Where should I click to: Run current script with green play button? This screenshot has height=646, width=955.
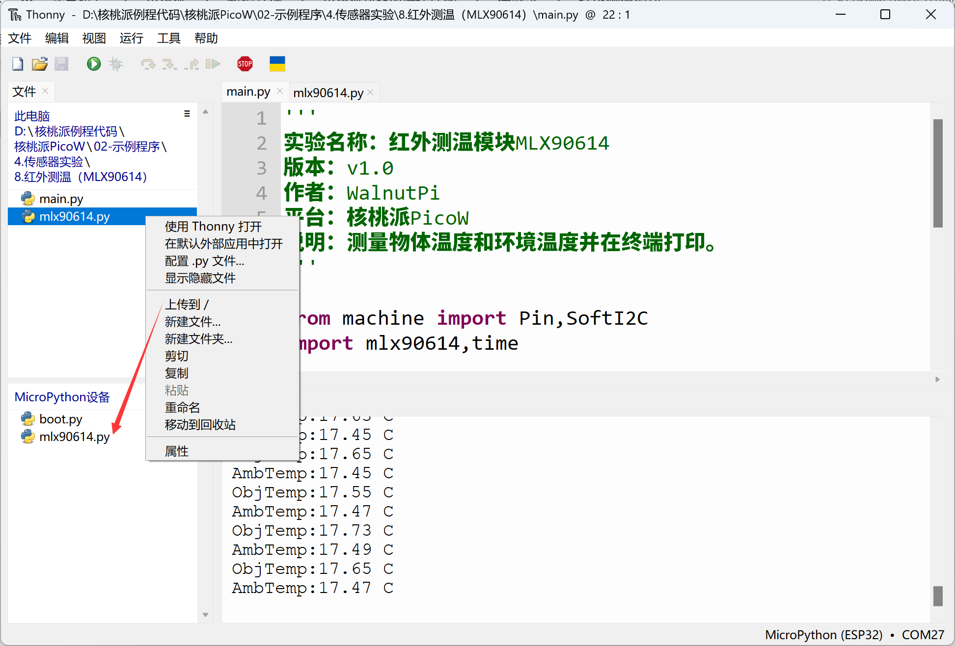coord(93,64)
